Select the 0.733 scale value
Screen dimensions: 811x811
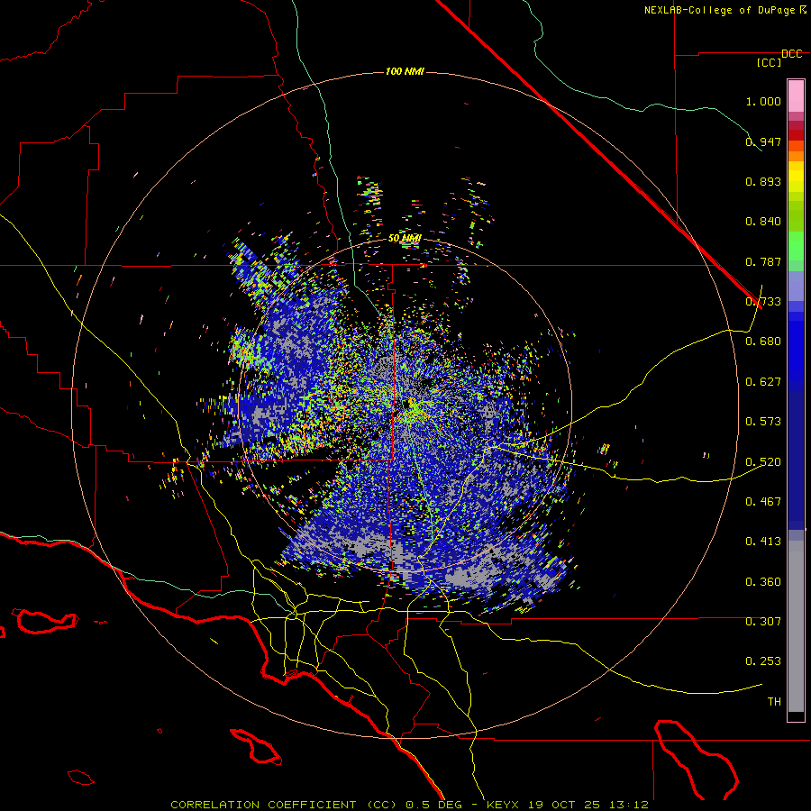tap(763, 302)
